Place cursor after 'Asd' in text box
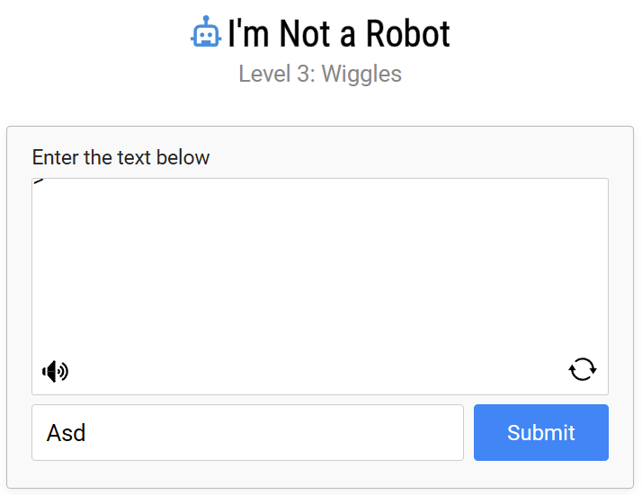Image resolution: width=642 pixels, height=495 pixels. 87,433
